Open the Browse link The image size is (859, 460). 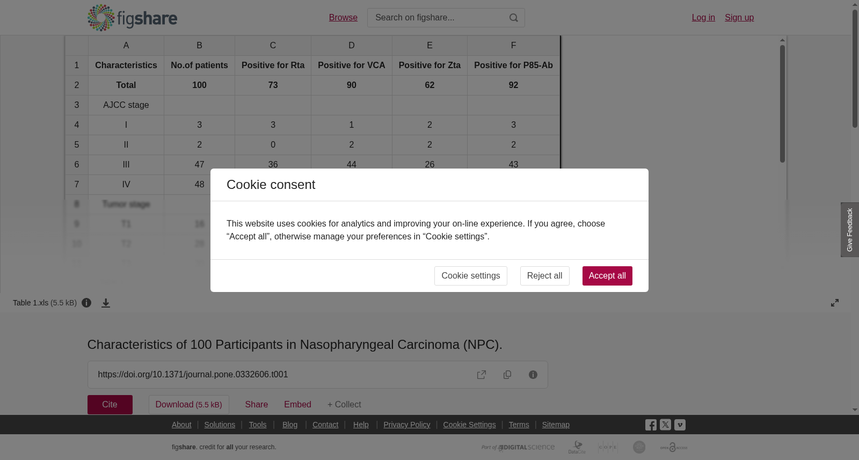pos(343,18)
